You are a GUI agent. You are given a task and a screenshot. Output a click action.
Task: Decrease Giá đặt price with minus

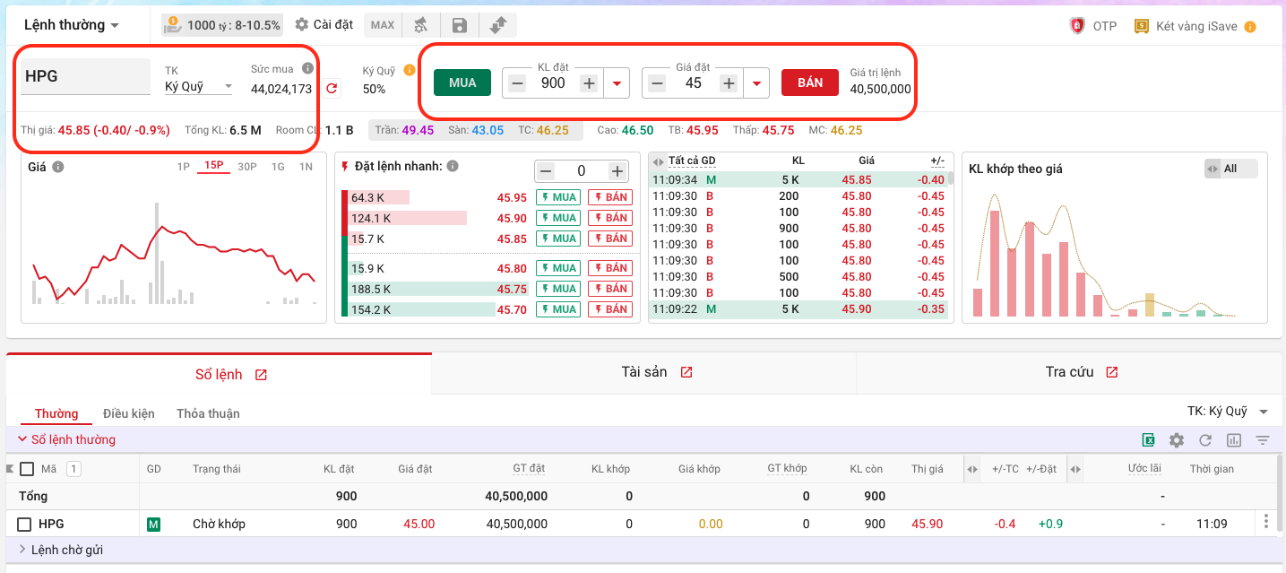pyautogui.click(x=657, y=83)
